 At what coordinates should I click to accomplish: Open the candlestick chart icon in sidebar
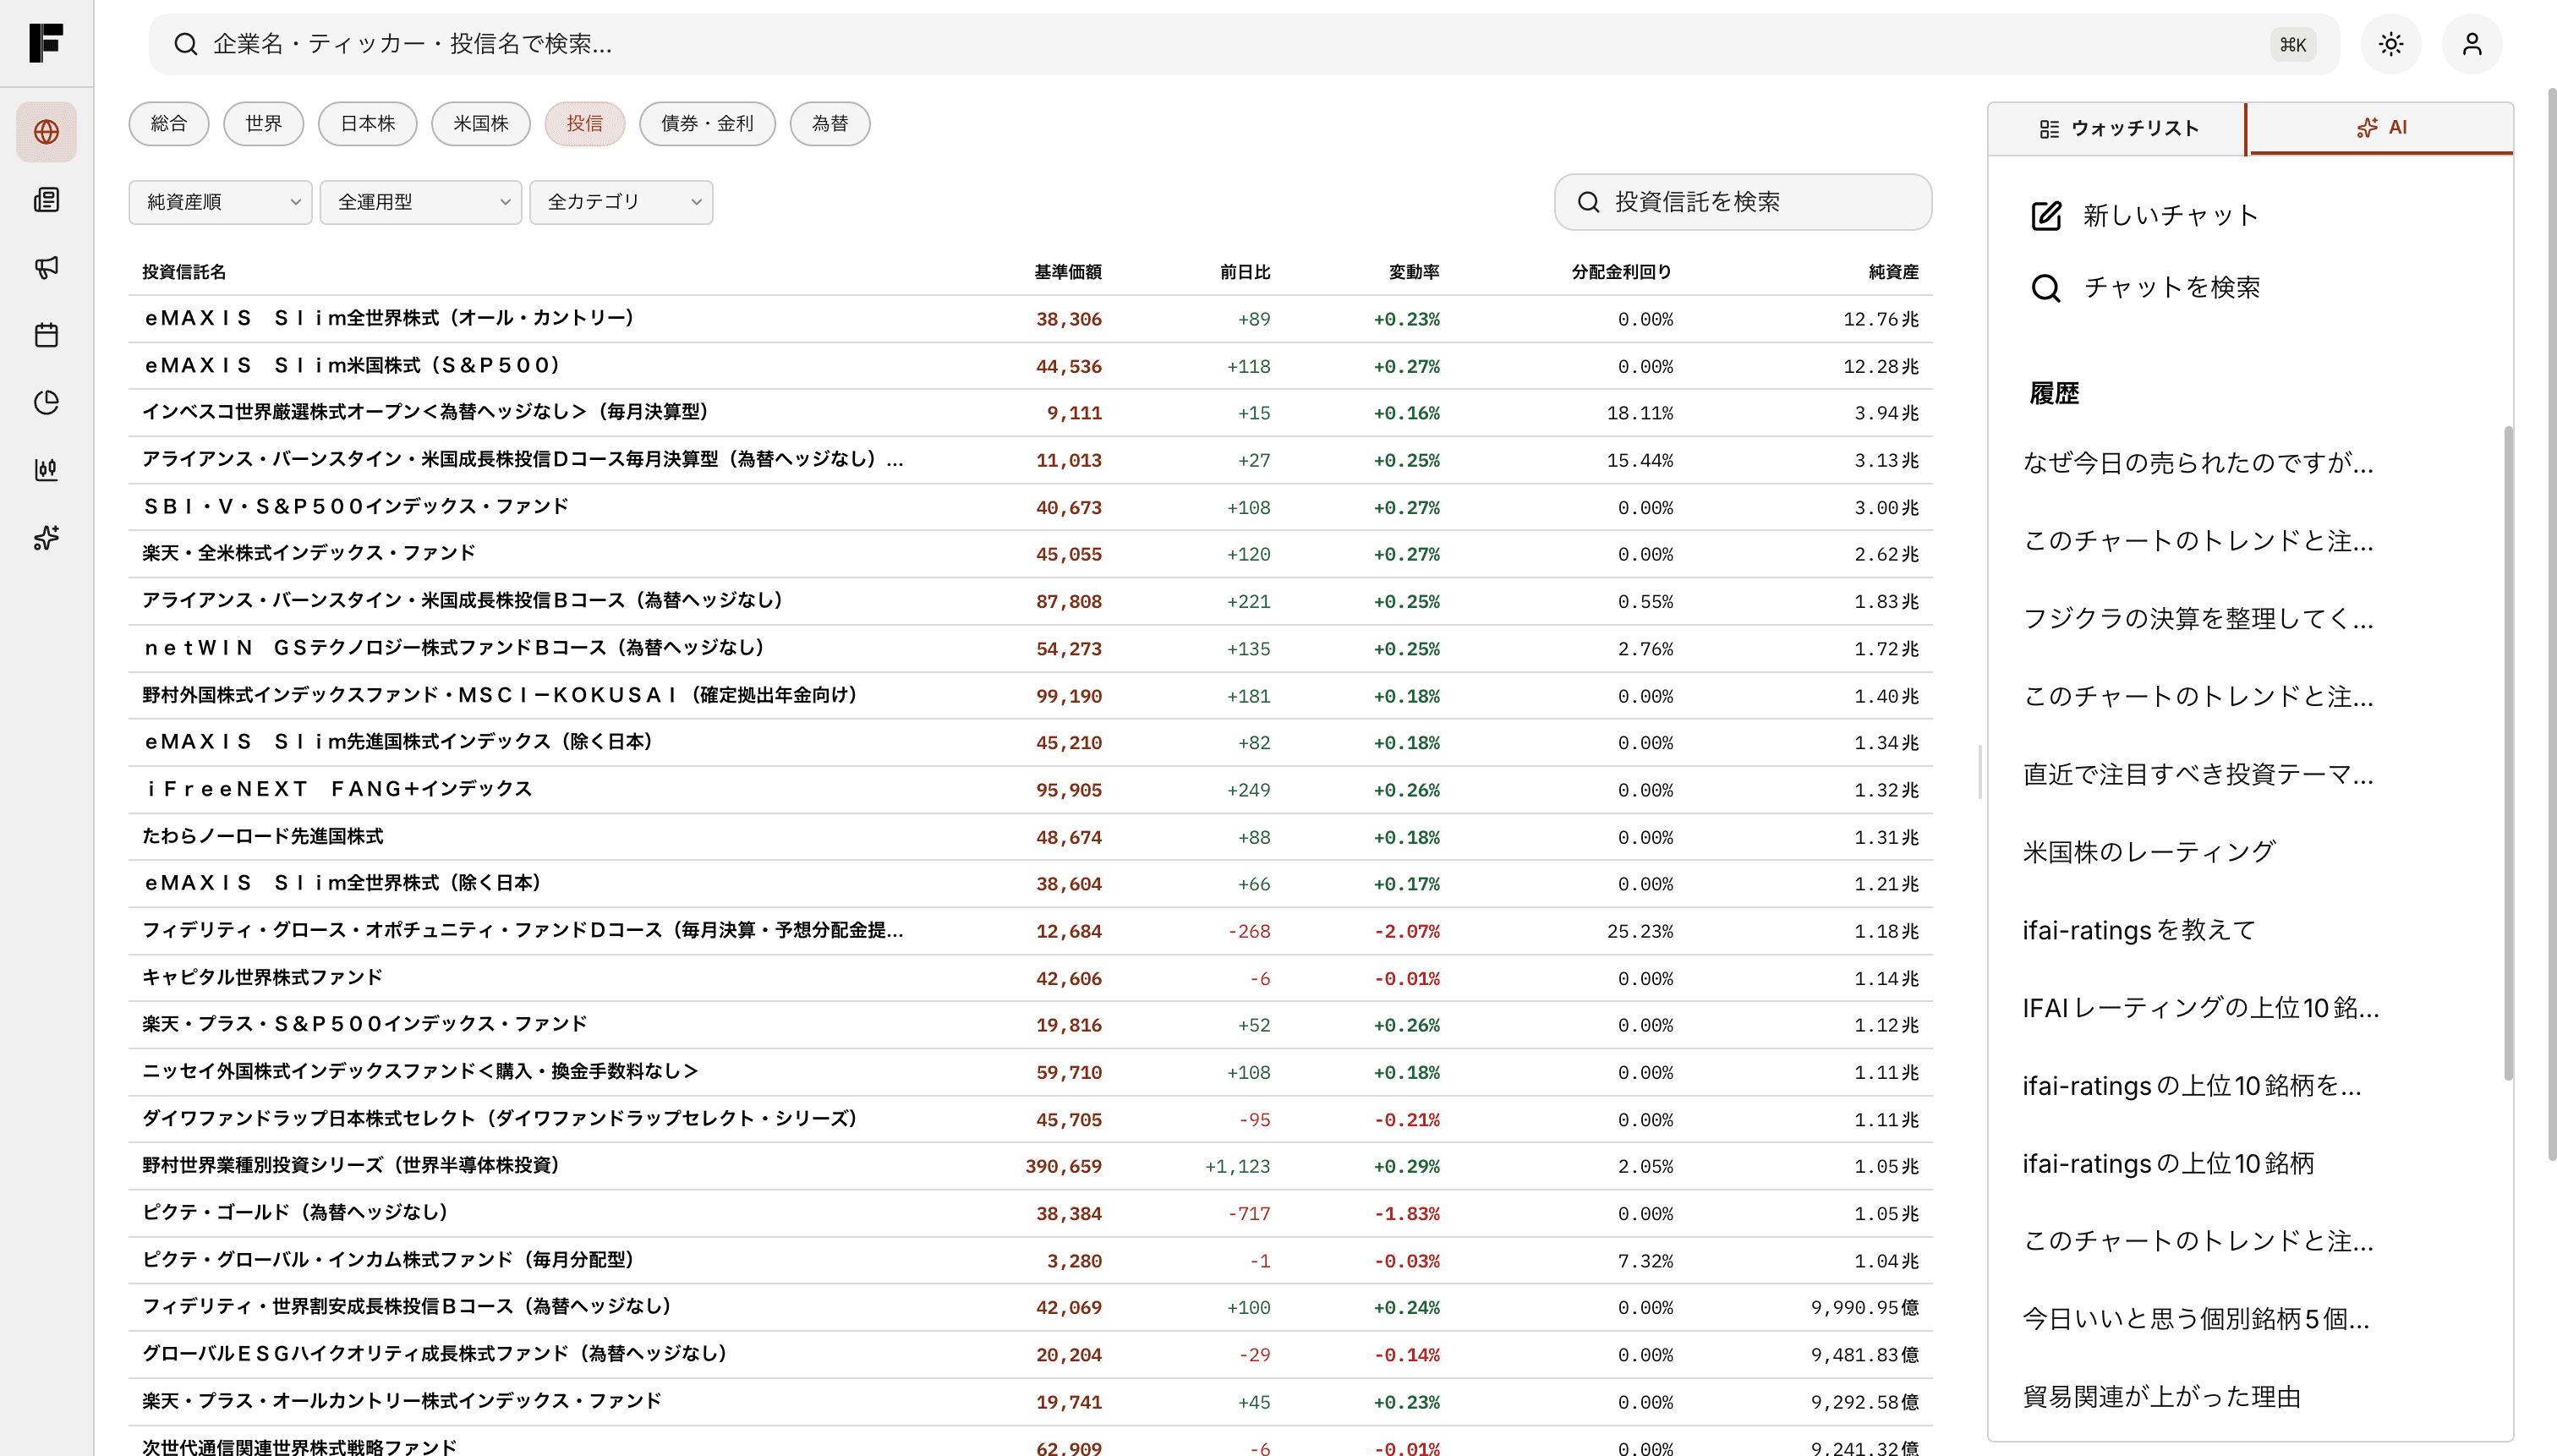[46, 470]
